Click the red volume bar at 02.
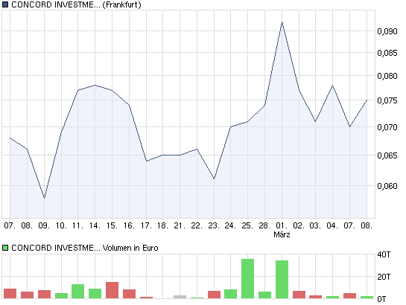Screen dimensions: 406x305 click(299, 295)
